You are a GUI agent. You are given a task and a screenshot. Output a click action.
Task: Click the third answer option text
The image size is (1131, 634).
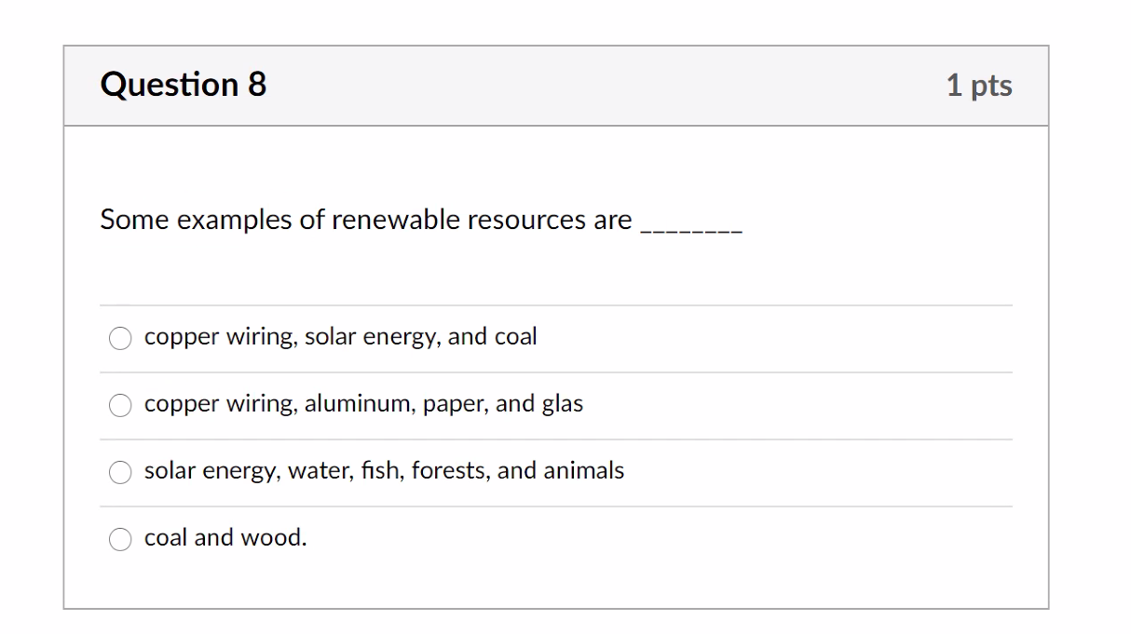click(x=384, y=471)
